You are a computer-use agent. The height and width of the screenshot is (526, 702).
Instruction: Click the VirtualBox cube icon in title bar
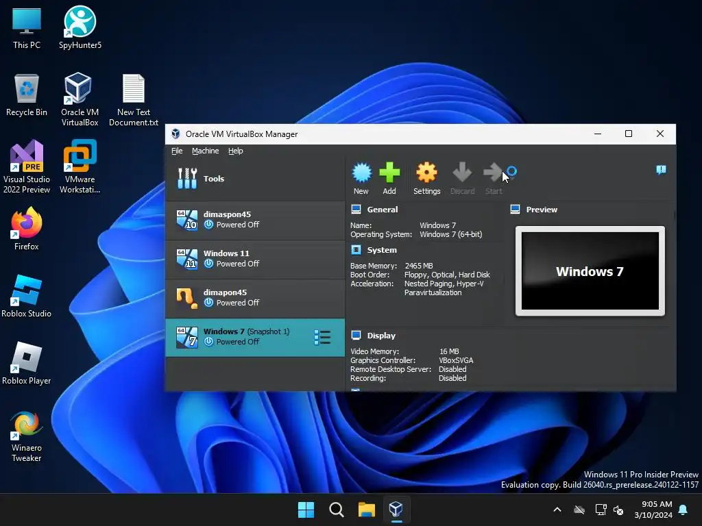[175, 134]
